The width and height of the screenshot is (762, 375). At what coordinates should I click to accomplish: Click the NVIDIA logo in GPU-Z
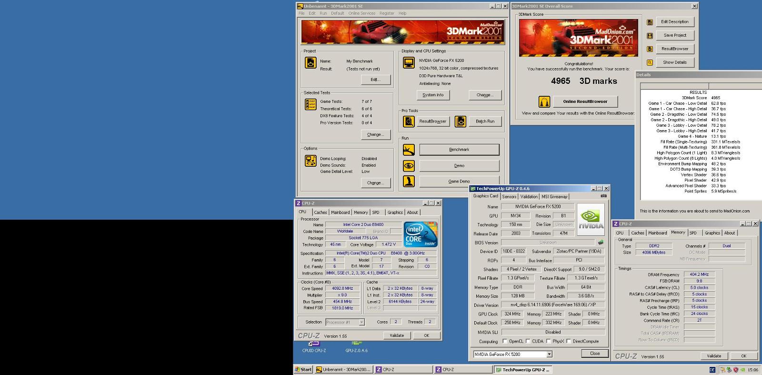pyautogui.click(x=591, y=220)
